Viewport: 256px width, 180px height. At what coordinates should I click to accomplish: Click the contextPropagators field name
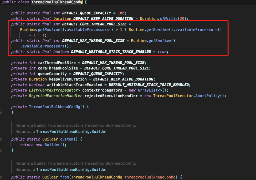(x=102, y=90)
